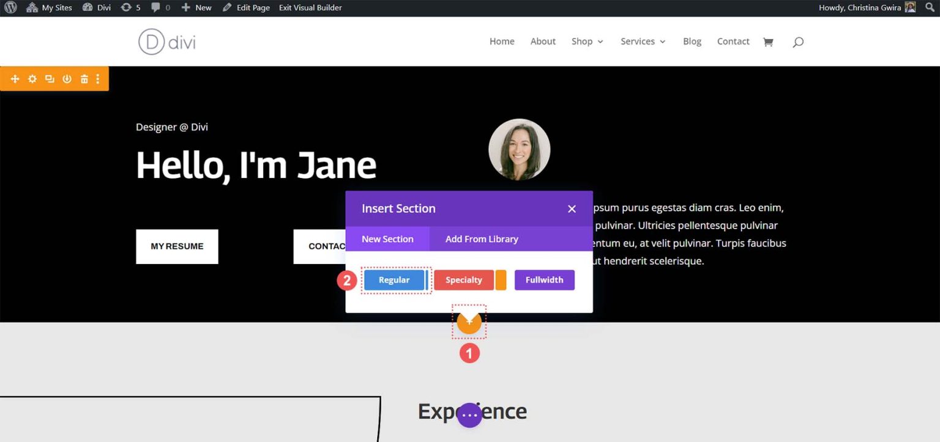Select the New Section tab
Screen dimensions: 940x442
click(x=387, y=239)
